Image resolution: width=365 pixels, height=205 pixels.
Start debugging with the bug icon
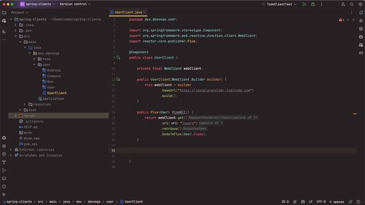pos(313,4)
